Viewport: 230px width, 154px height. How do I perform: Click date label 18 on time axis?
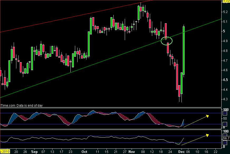[161, 152]
